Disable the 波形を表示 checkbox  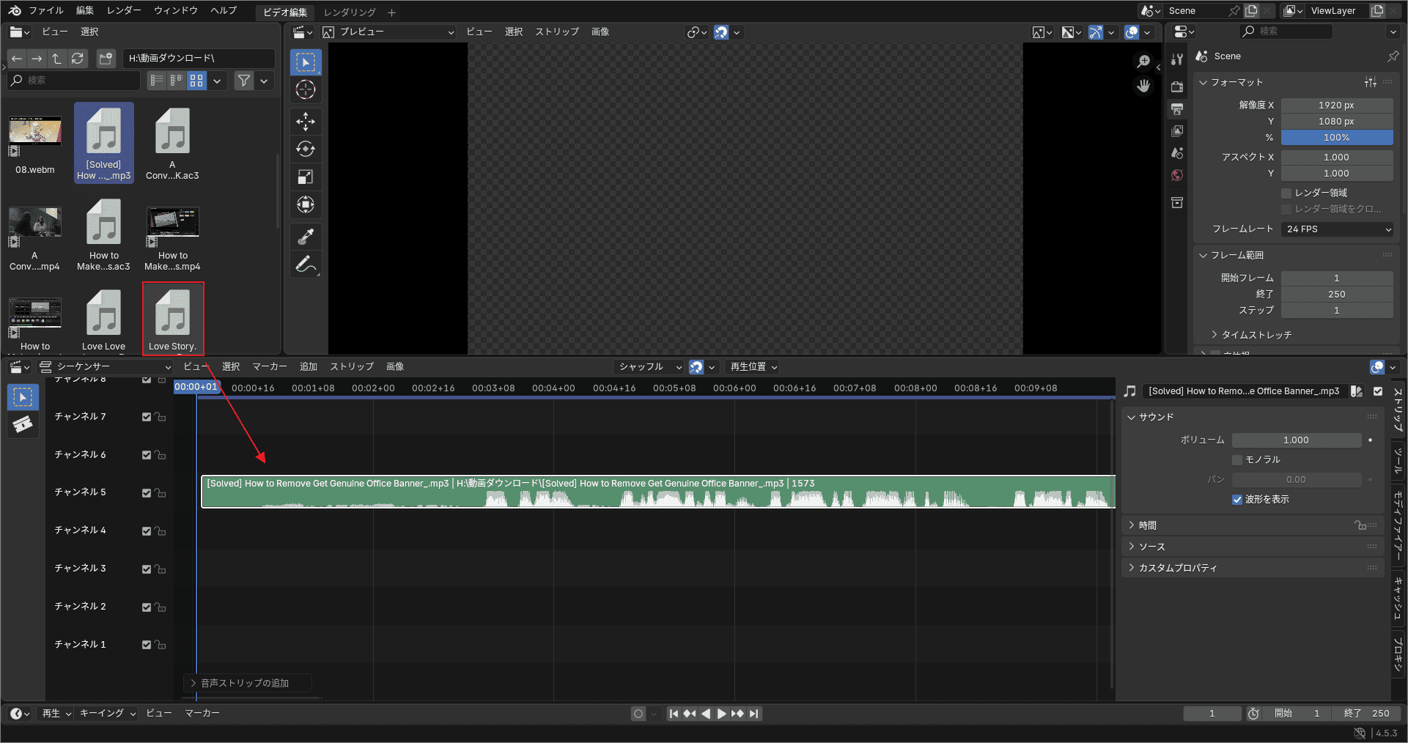coord(1237,500)
